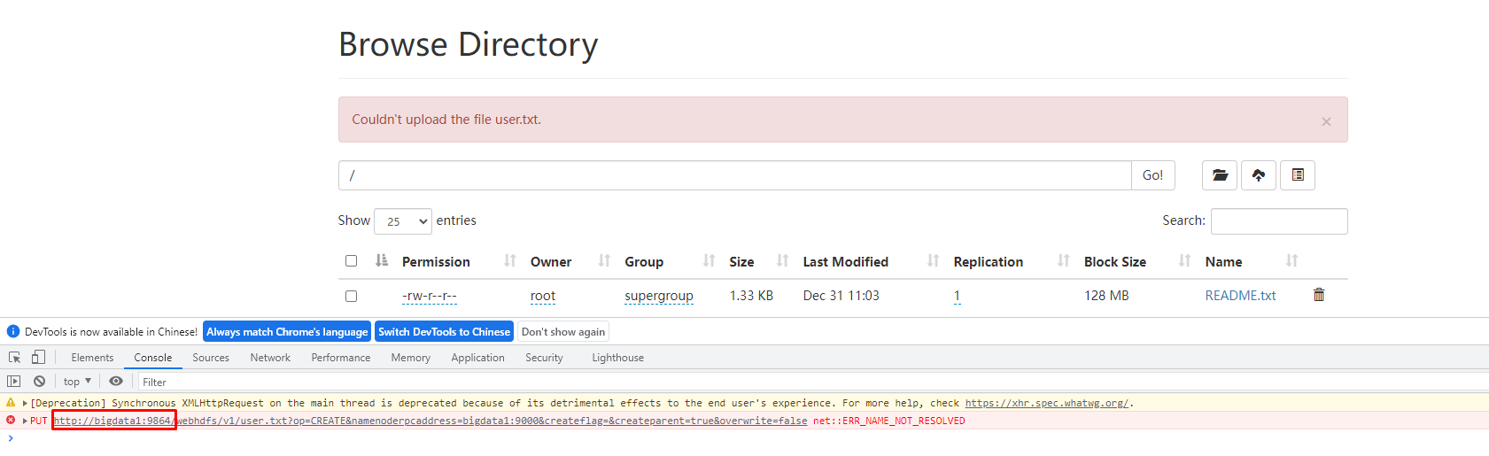Clear the console with the ban icon

point(39,382)
